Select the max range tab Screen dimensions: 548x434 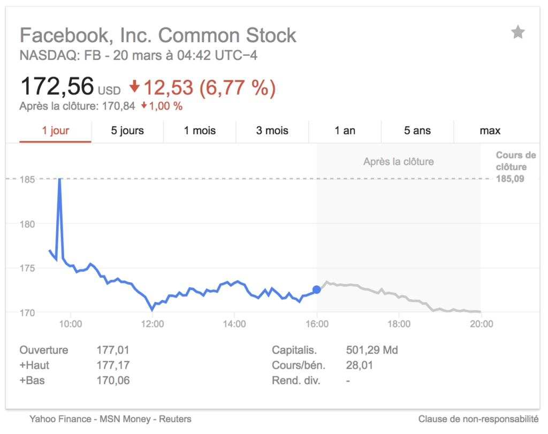click(x=490, y=131)
